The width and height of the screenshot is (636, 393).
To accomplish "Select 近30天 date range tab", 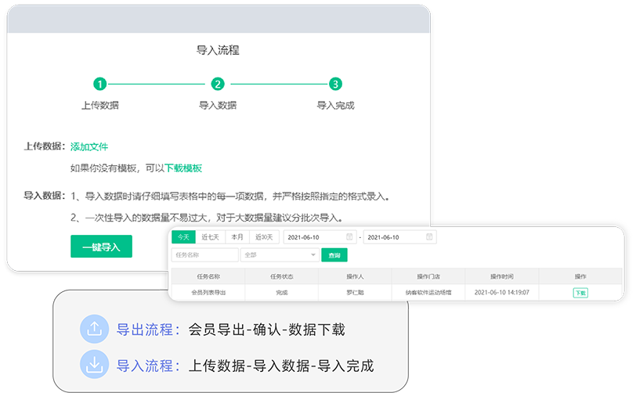I will coord(265,237).
